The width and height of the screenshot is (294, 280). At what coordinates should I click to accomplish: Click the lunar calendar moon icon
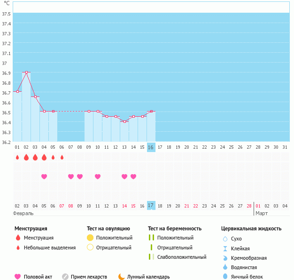122,277
